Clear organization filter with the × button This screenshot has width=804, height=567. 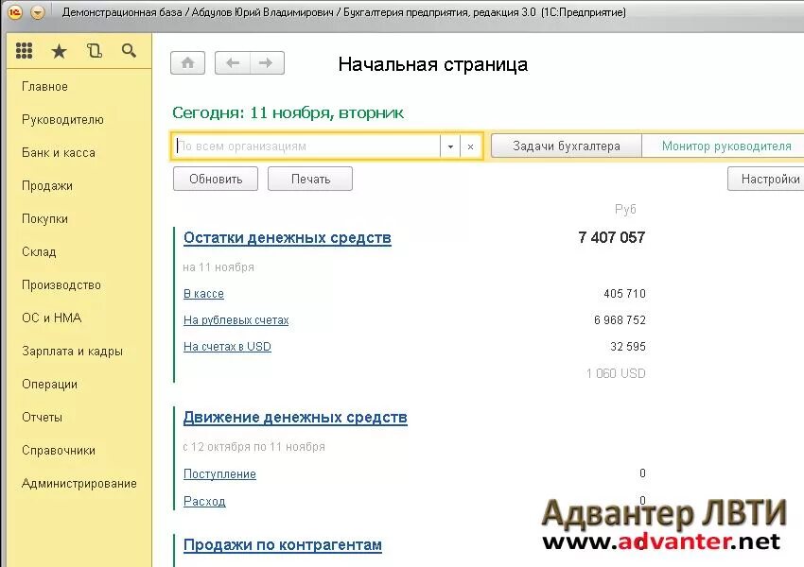point(470,146)
